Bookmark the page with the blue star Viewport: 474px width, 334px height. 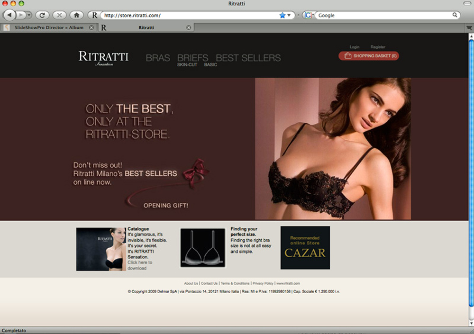click(x=283, y=15)
